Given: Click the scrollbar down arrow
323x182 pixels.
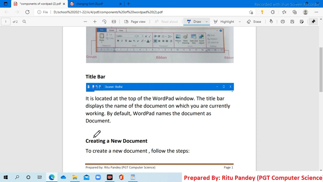Looking at the screenshot, I should (321, 170).
